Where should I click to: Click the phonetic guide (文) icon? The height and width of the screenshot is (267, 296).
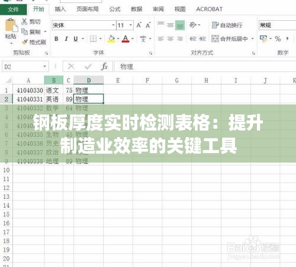143,39
